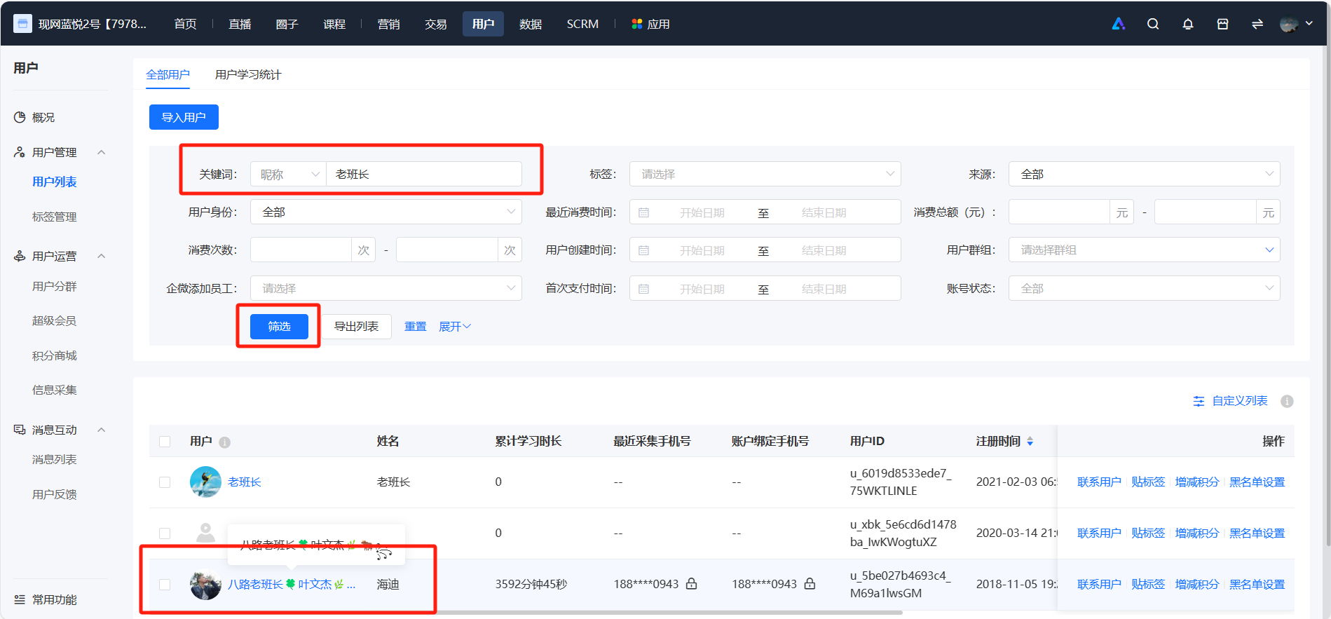
Task: Expand more filters with 展开
Action: click(x=455, y=327)
